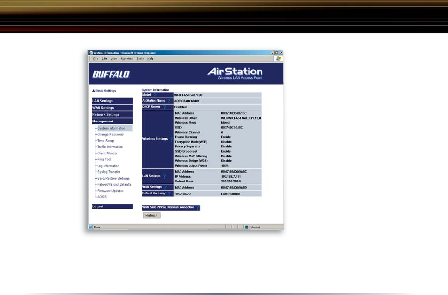Click Done in the status bar

(x=97, y=227)
